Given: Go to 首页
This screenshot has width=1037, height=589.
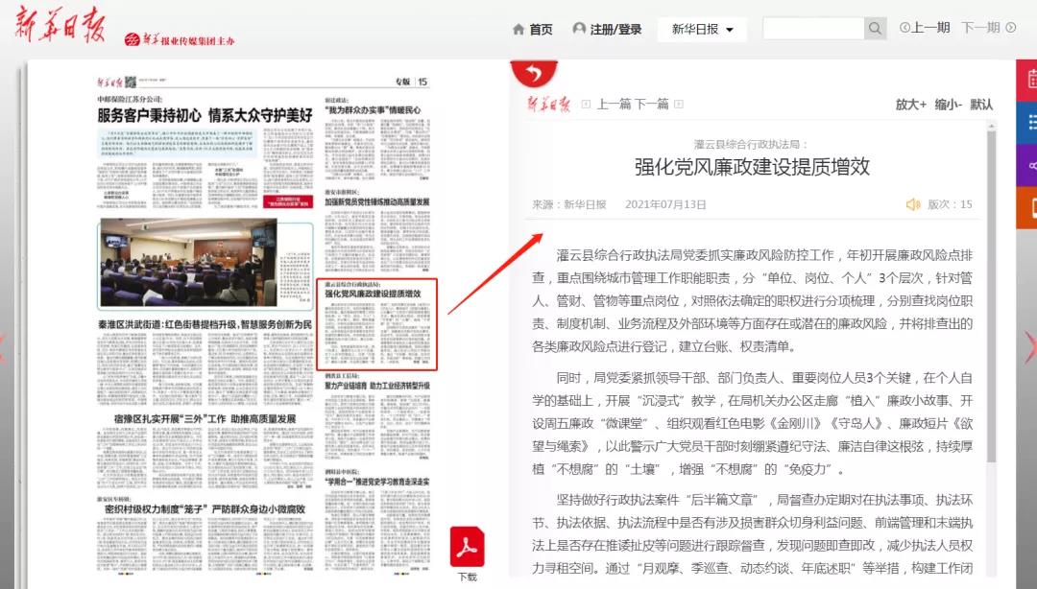Looking at the screenshot, I should tap(541, 29).
